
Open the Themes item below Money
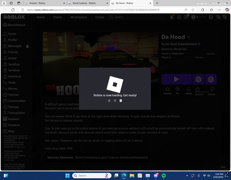point(11,95)
